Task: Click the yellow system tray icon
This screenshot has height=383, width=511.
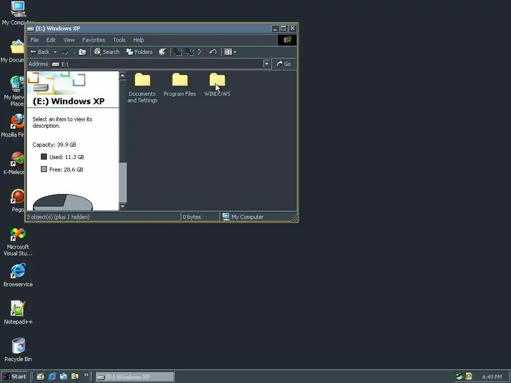Action: (x=469, y=377)
